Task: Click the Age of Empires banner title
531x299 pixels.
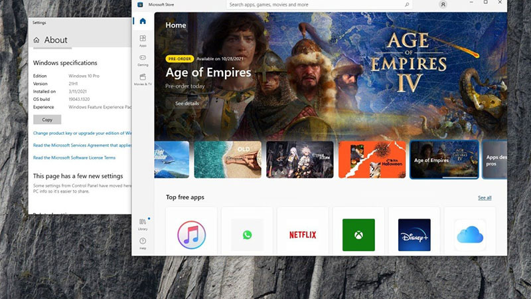Action: [208, 72]
